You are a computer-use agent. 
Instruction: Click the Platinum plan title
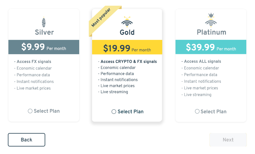click(211, 32)
